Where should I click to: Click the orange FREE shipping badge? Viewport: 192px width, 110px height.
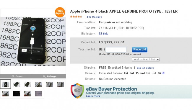(x=60, y=12)
